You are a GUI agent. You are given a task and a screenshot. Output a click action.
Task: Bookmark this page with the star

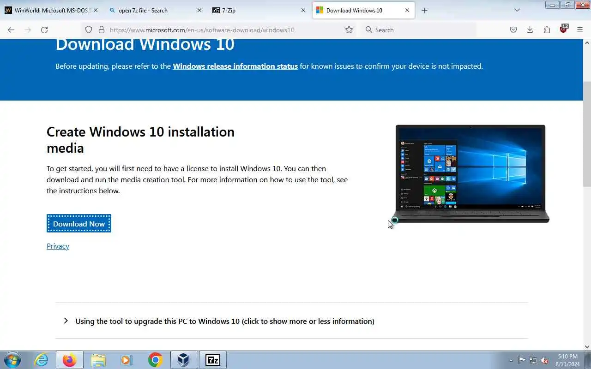tap(349, 30)
